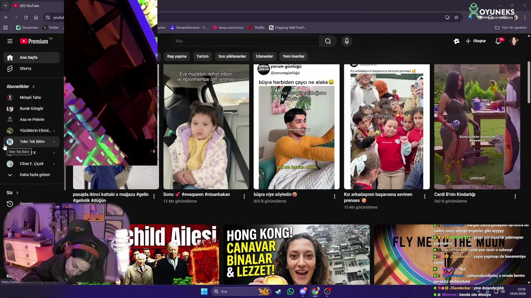Click the browser home button

click(36, 17)
